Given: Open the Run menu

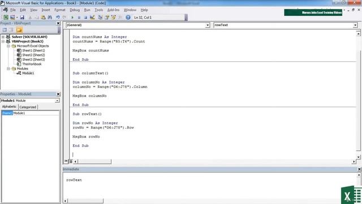Looking at the screenshot, I should [87, 10].
